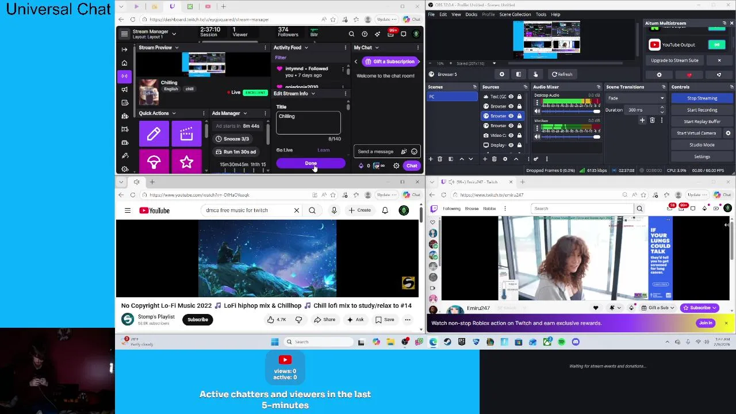Open the Gift a Sub dropdown on Emiru247
Screen dimensions: 736x414
click(x=658, y=308)
